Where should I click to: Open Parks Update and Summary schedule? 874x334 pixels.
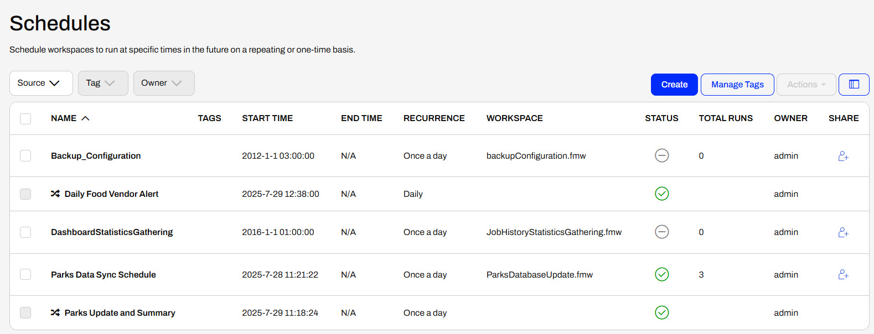point(120,312)
